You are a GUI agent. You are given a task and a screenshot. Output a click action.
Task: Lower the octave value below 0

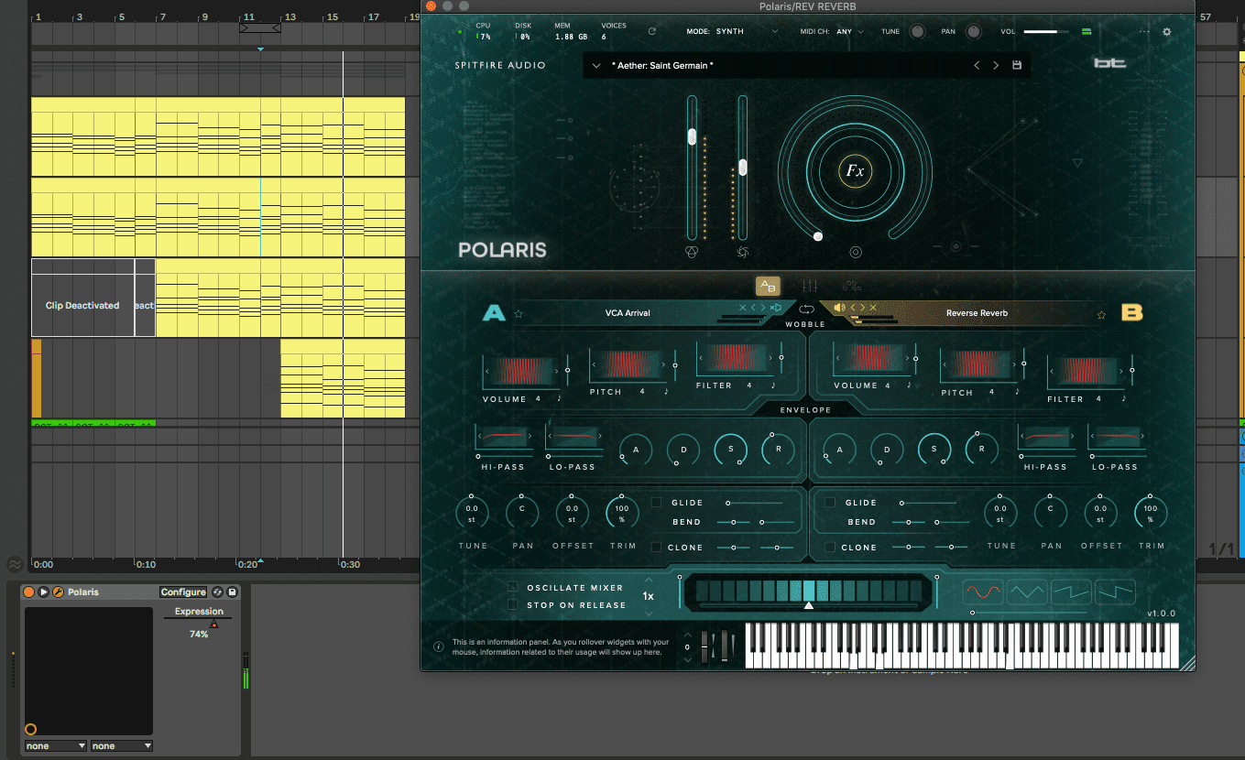pos(688,659)
